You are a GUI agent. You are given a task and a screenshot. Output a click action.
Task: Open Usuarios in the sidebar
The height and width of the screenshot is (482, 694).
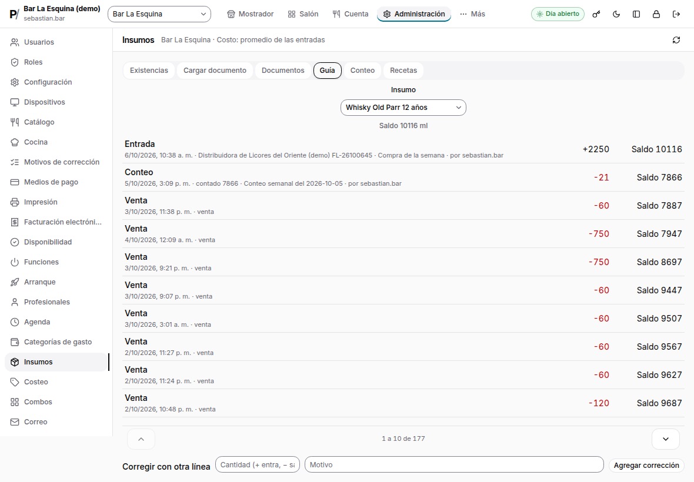coord(56,42)
